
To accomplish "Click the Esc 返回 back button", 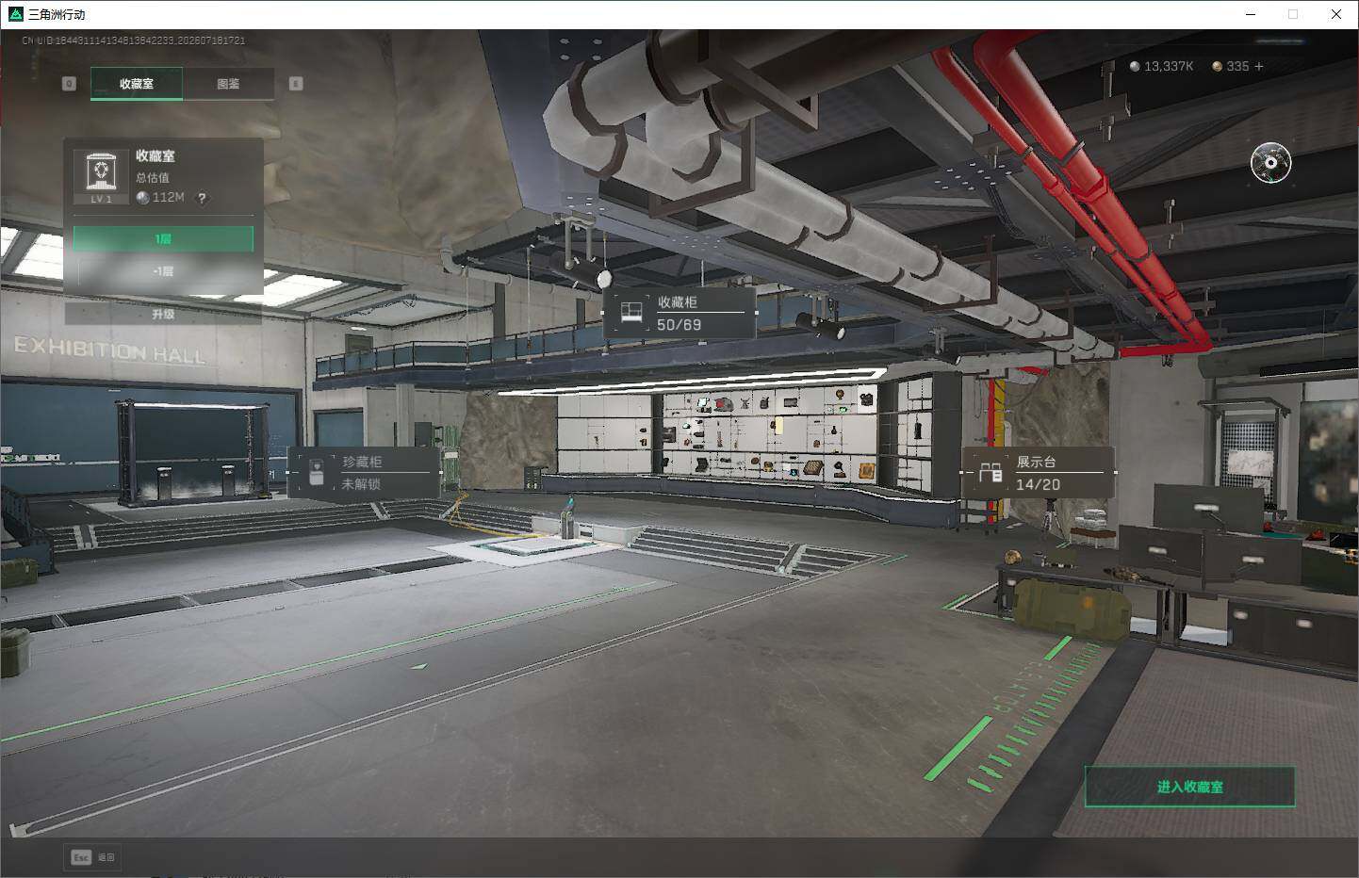I will pos(92,857).
